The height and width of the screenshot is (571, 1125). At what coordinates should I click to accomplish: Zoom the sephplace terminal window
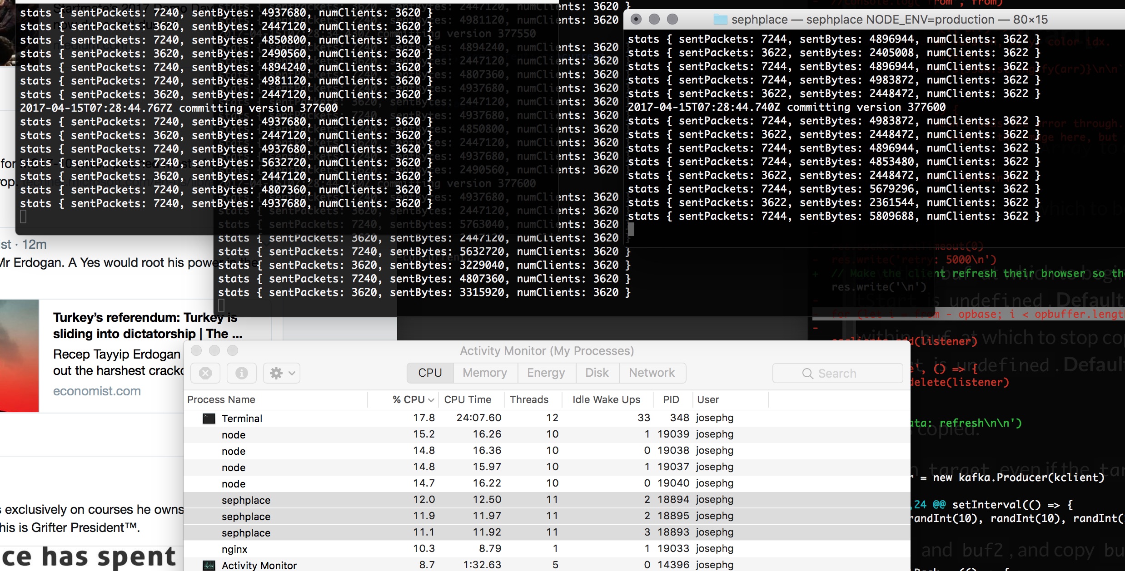[672, 19]
